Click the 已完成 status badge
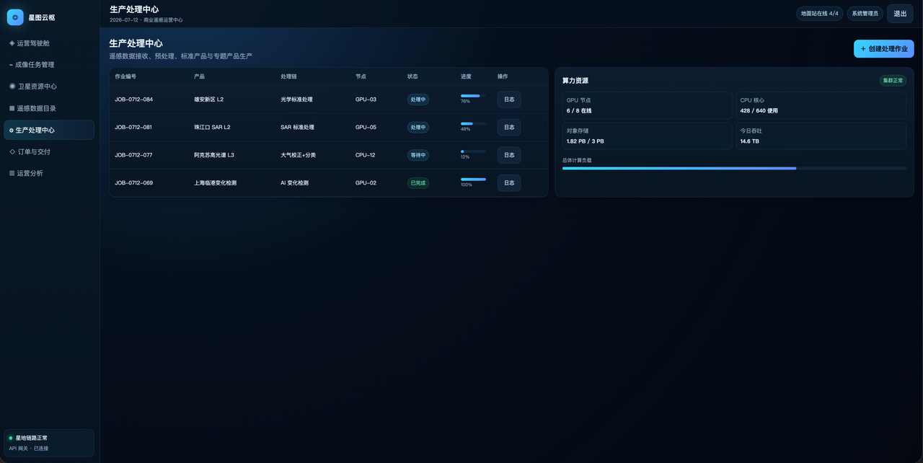 click(418, 183)
